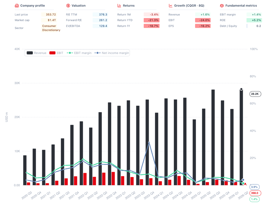Click the 1.4% EBIT margin chart label
The height and width of the screenshot is (206, 271).
tap(254, 199)
